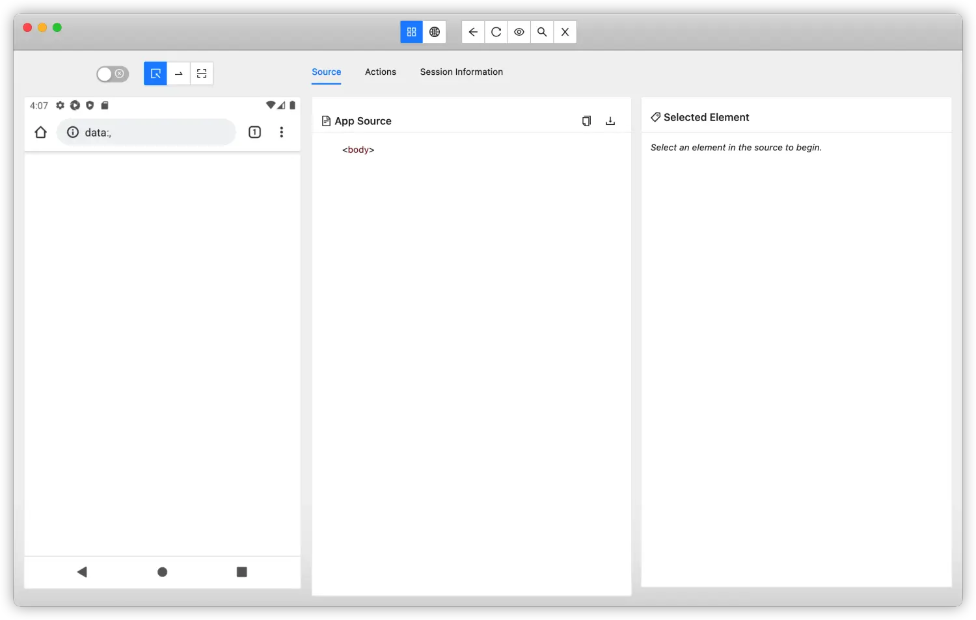Start recording with the eye icon
The width and height of the screenshot is (976, 620).
tap(519, 32)
